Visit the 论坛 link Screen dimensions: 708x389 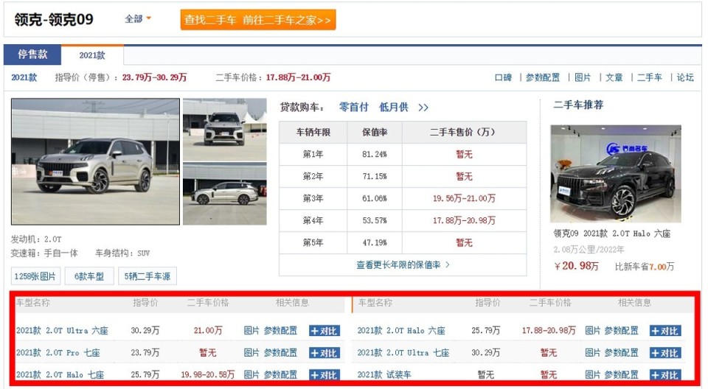[685, 77]
